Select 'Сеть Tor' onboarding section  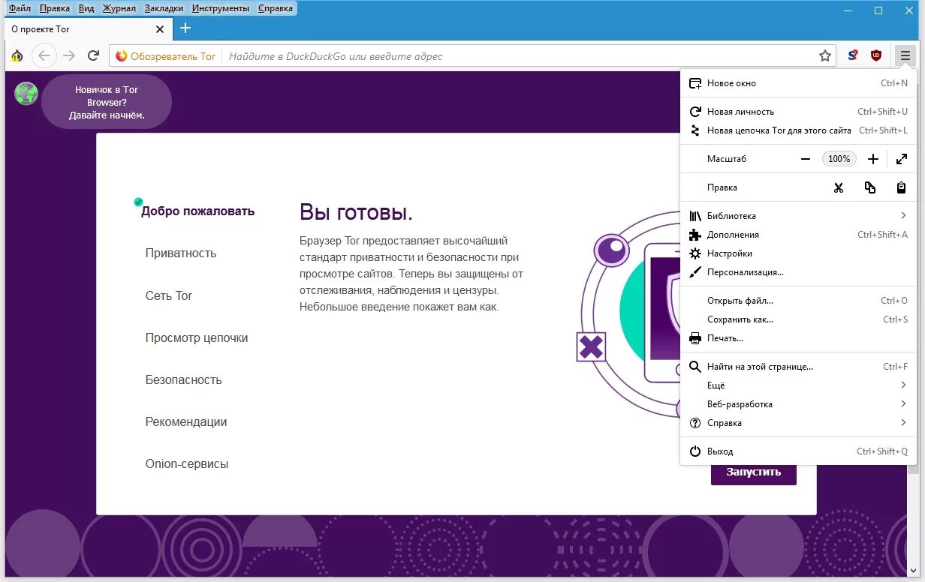point(169,295)
